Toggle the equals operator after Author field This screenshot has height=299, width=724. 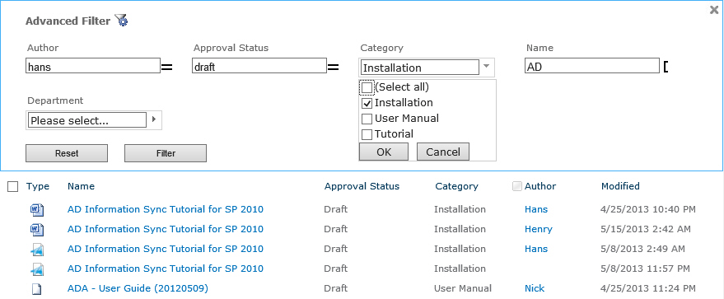click(166, 68)
